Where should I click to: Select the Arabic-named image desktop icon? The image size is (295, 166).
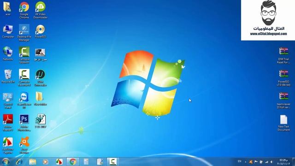pyautogui.click(x=40, y=55)
